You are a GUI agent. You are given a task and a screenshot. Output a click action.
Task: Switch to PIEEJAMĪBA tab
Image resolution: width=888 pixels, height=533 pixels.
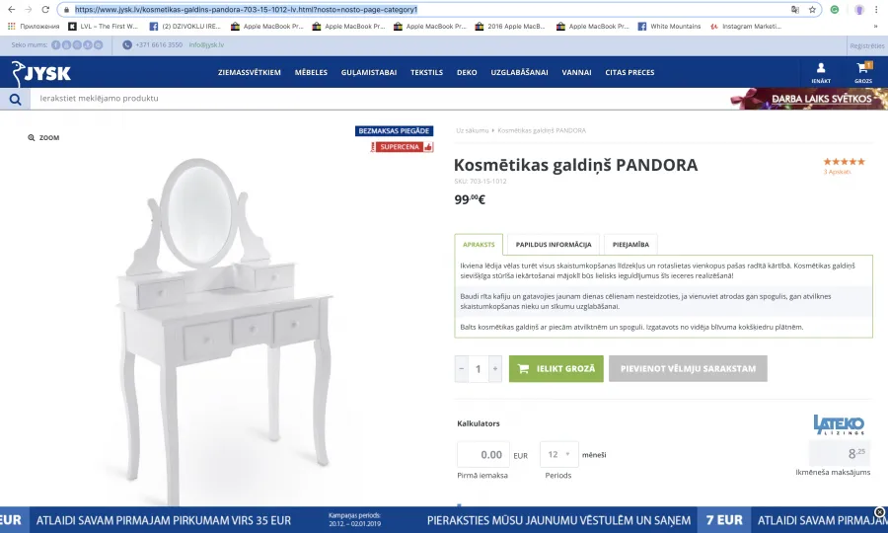[630, 245]
